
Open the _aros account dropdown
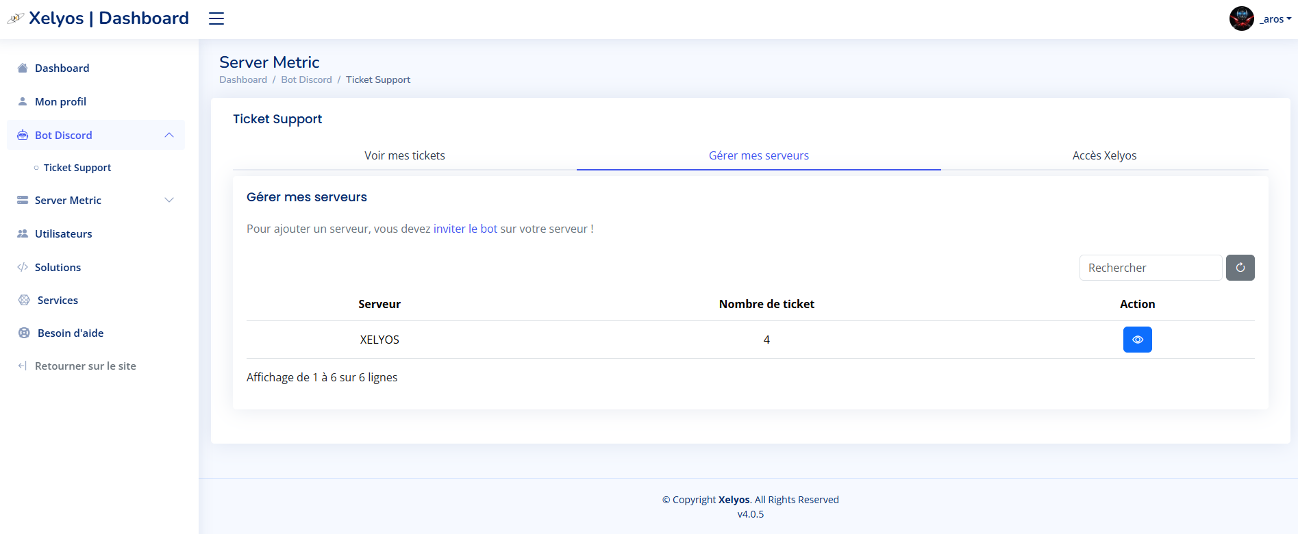[1275, 19]
